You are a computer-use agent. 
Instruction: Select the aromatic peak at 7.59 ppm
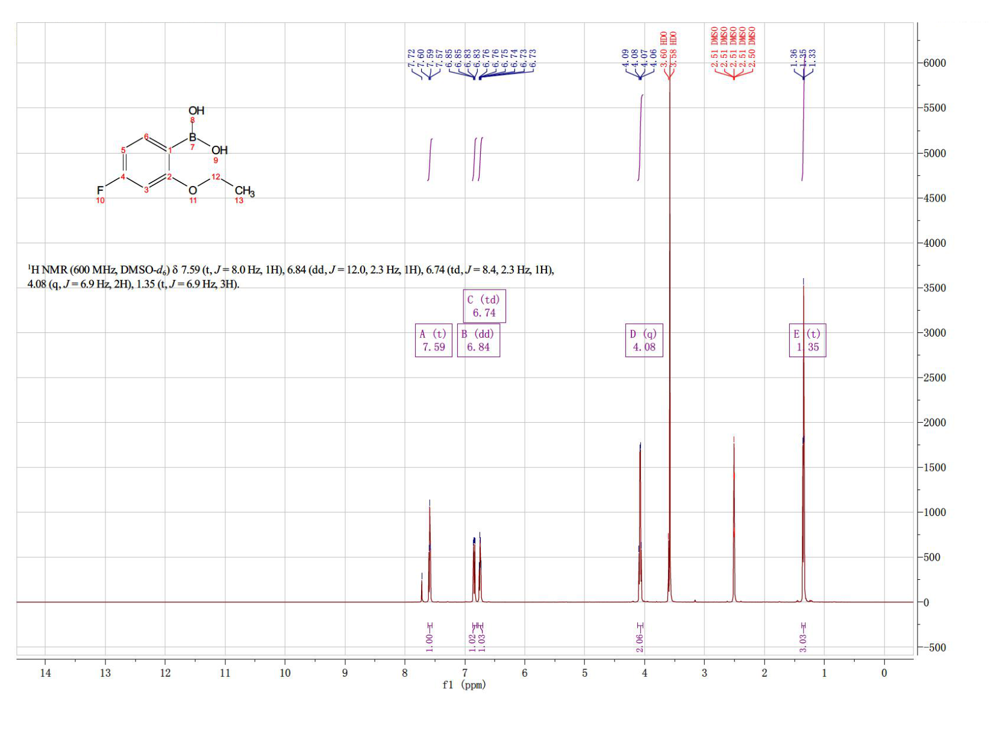pyautogui.click(x=430, y=554)
